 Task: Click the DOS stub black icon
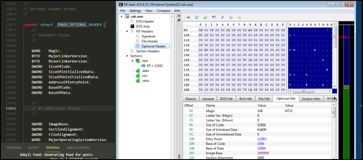point(132,27)
